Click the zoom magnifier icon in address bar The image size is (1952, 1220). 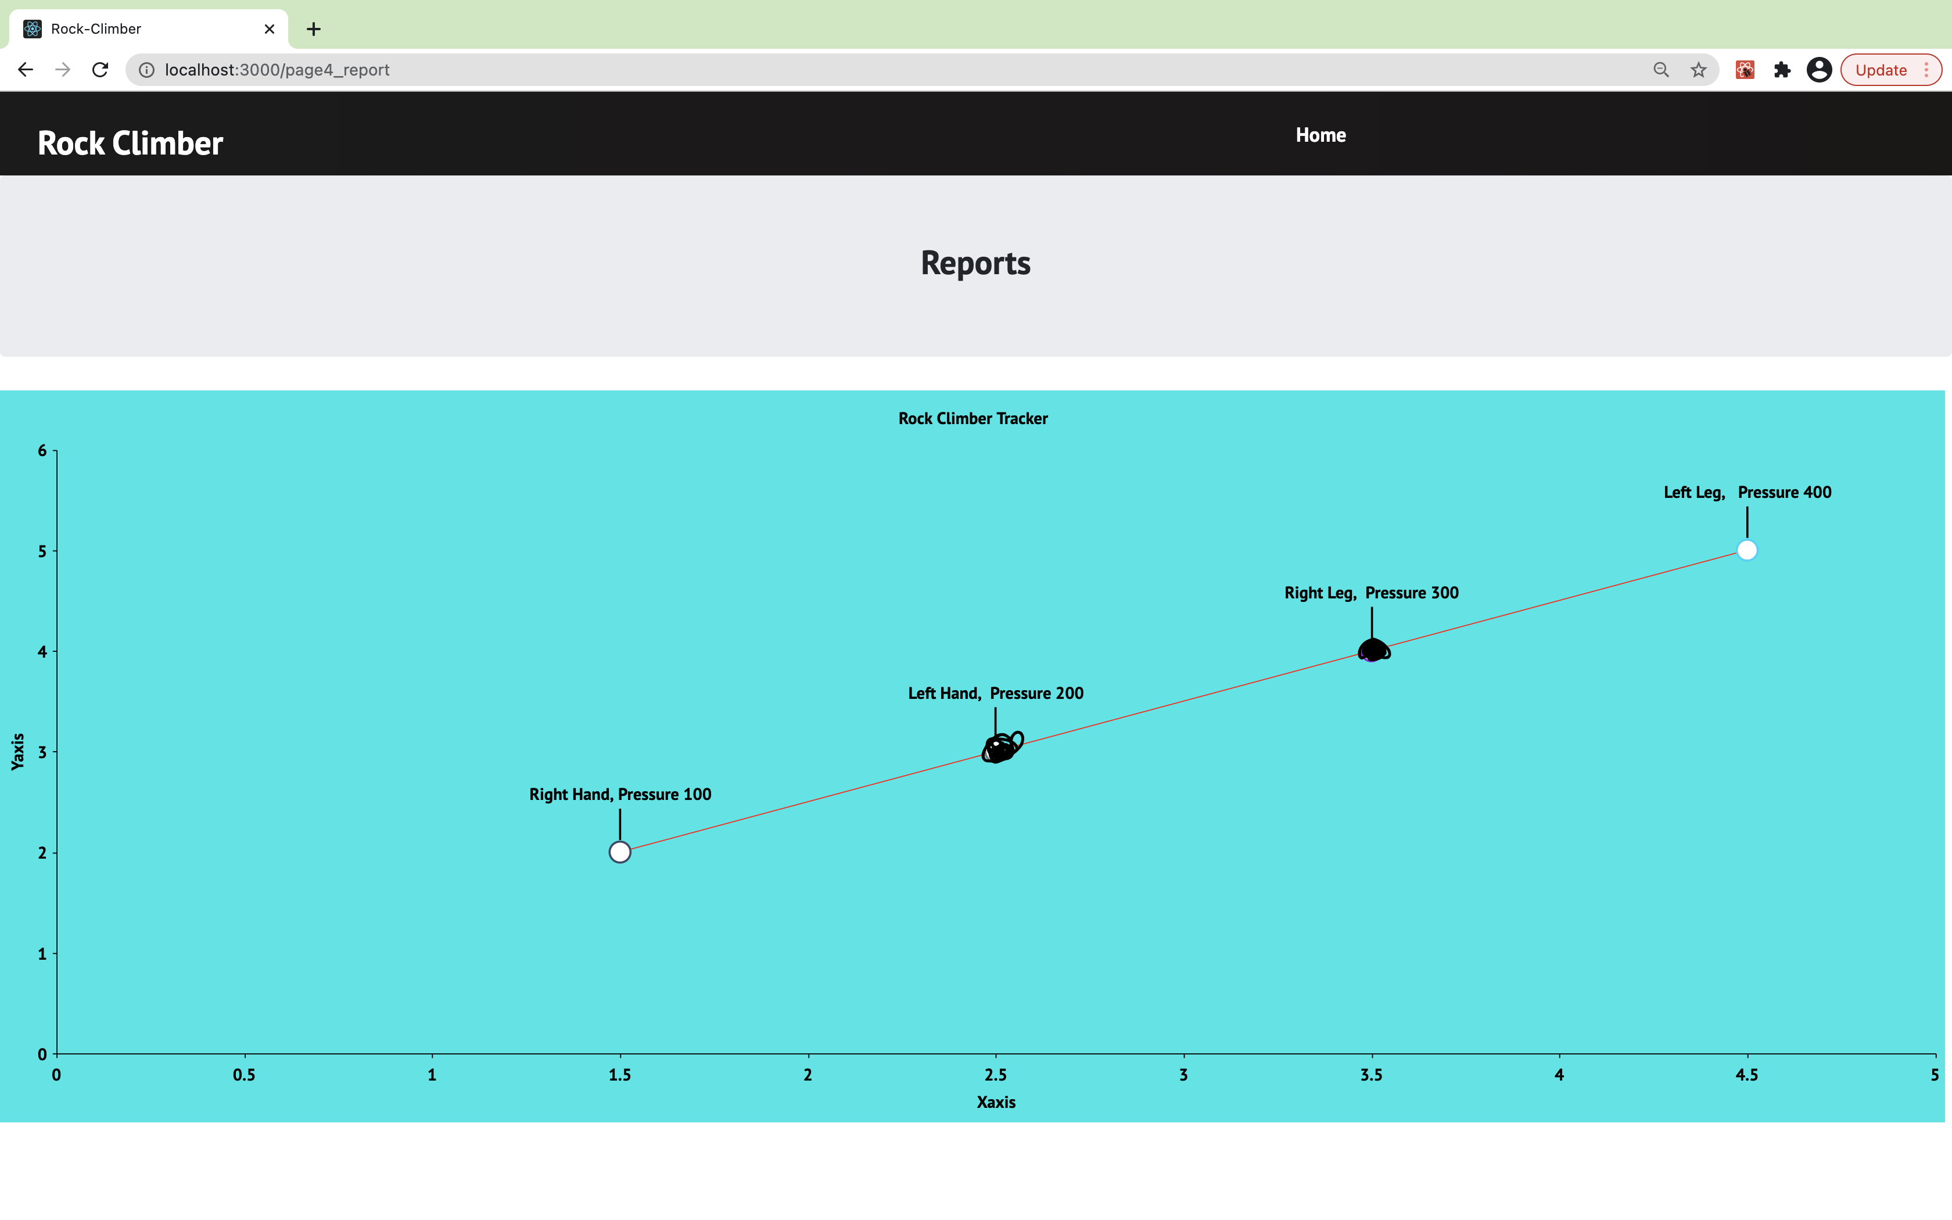click(x=1661, y=70)
